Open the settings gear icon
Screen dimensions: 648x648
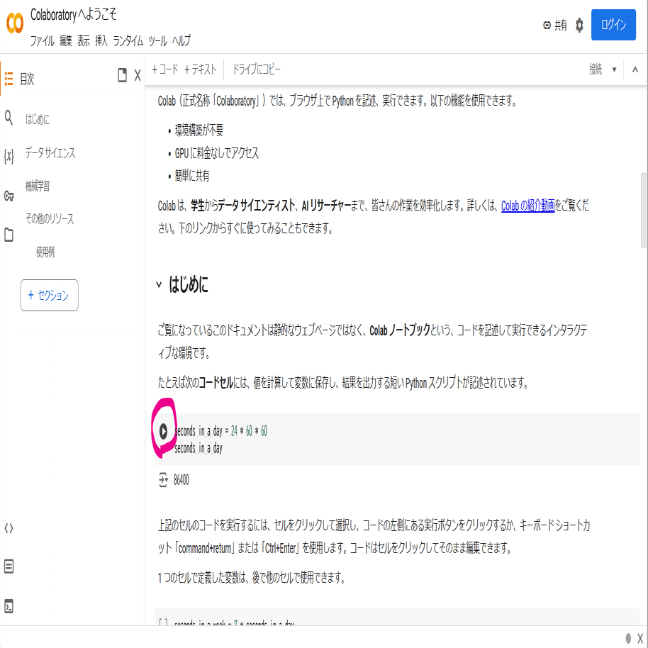click(579, 26)
